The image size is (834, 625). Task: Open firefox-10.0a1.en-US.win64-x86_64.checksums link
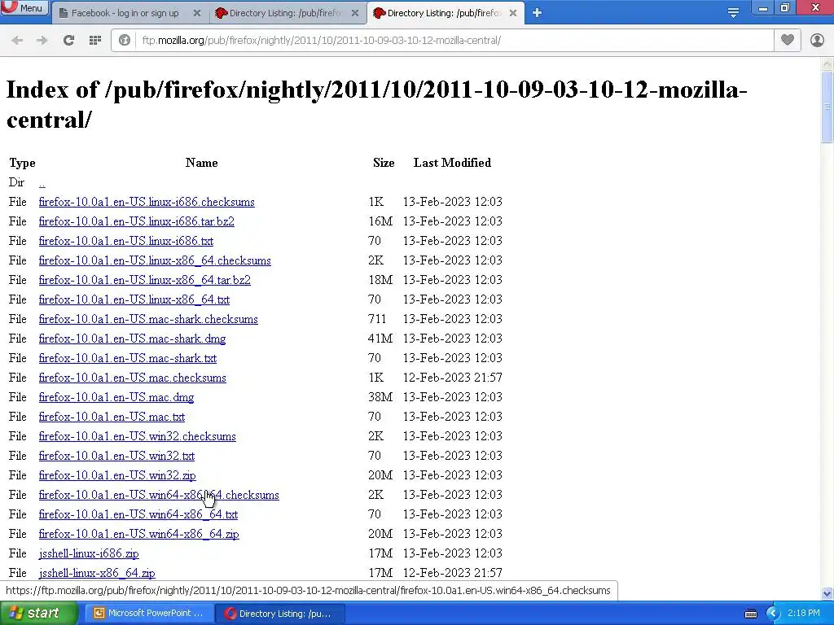pyautogui.click(x=159, y=496)
